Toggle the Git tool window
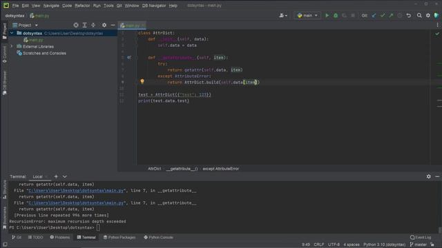The image size is (442, 248). [x=17, y=237]
